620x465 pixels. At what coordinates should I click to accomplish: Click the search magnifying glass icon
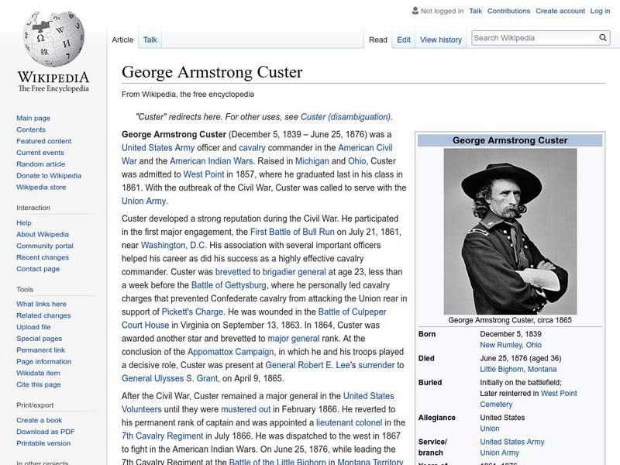603,36
